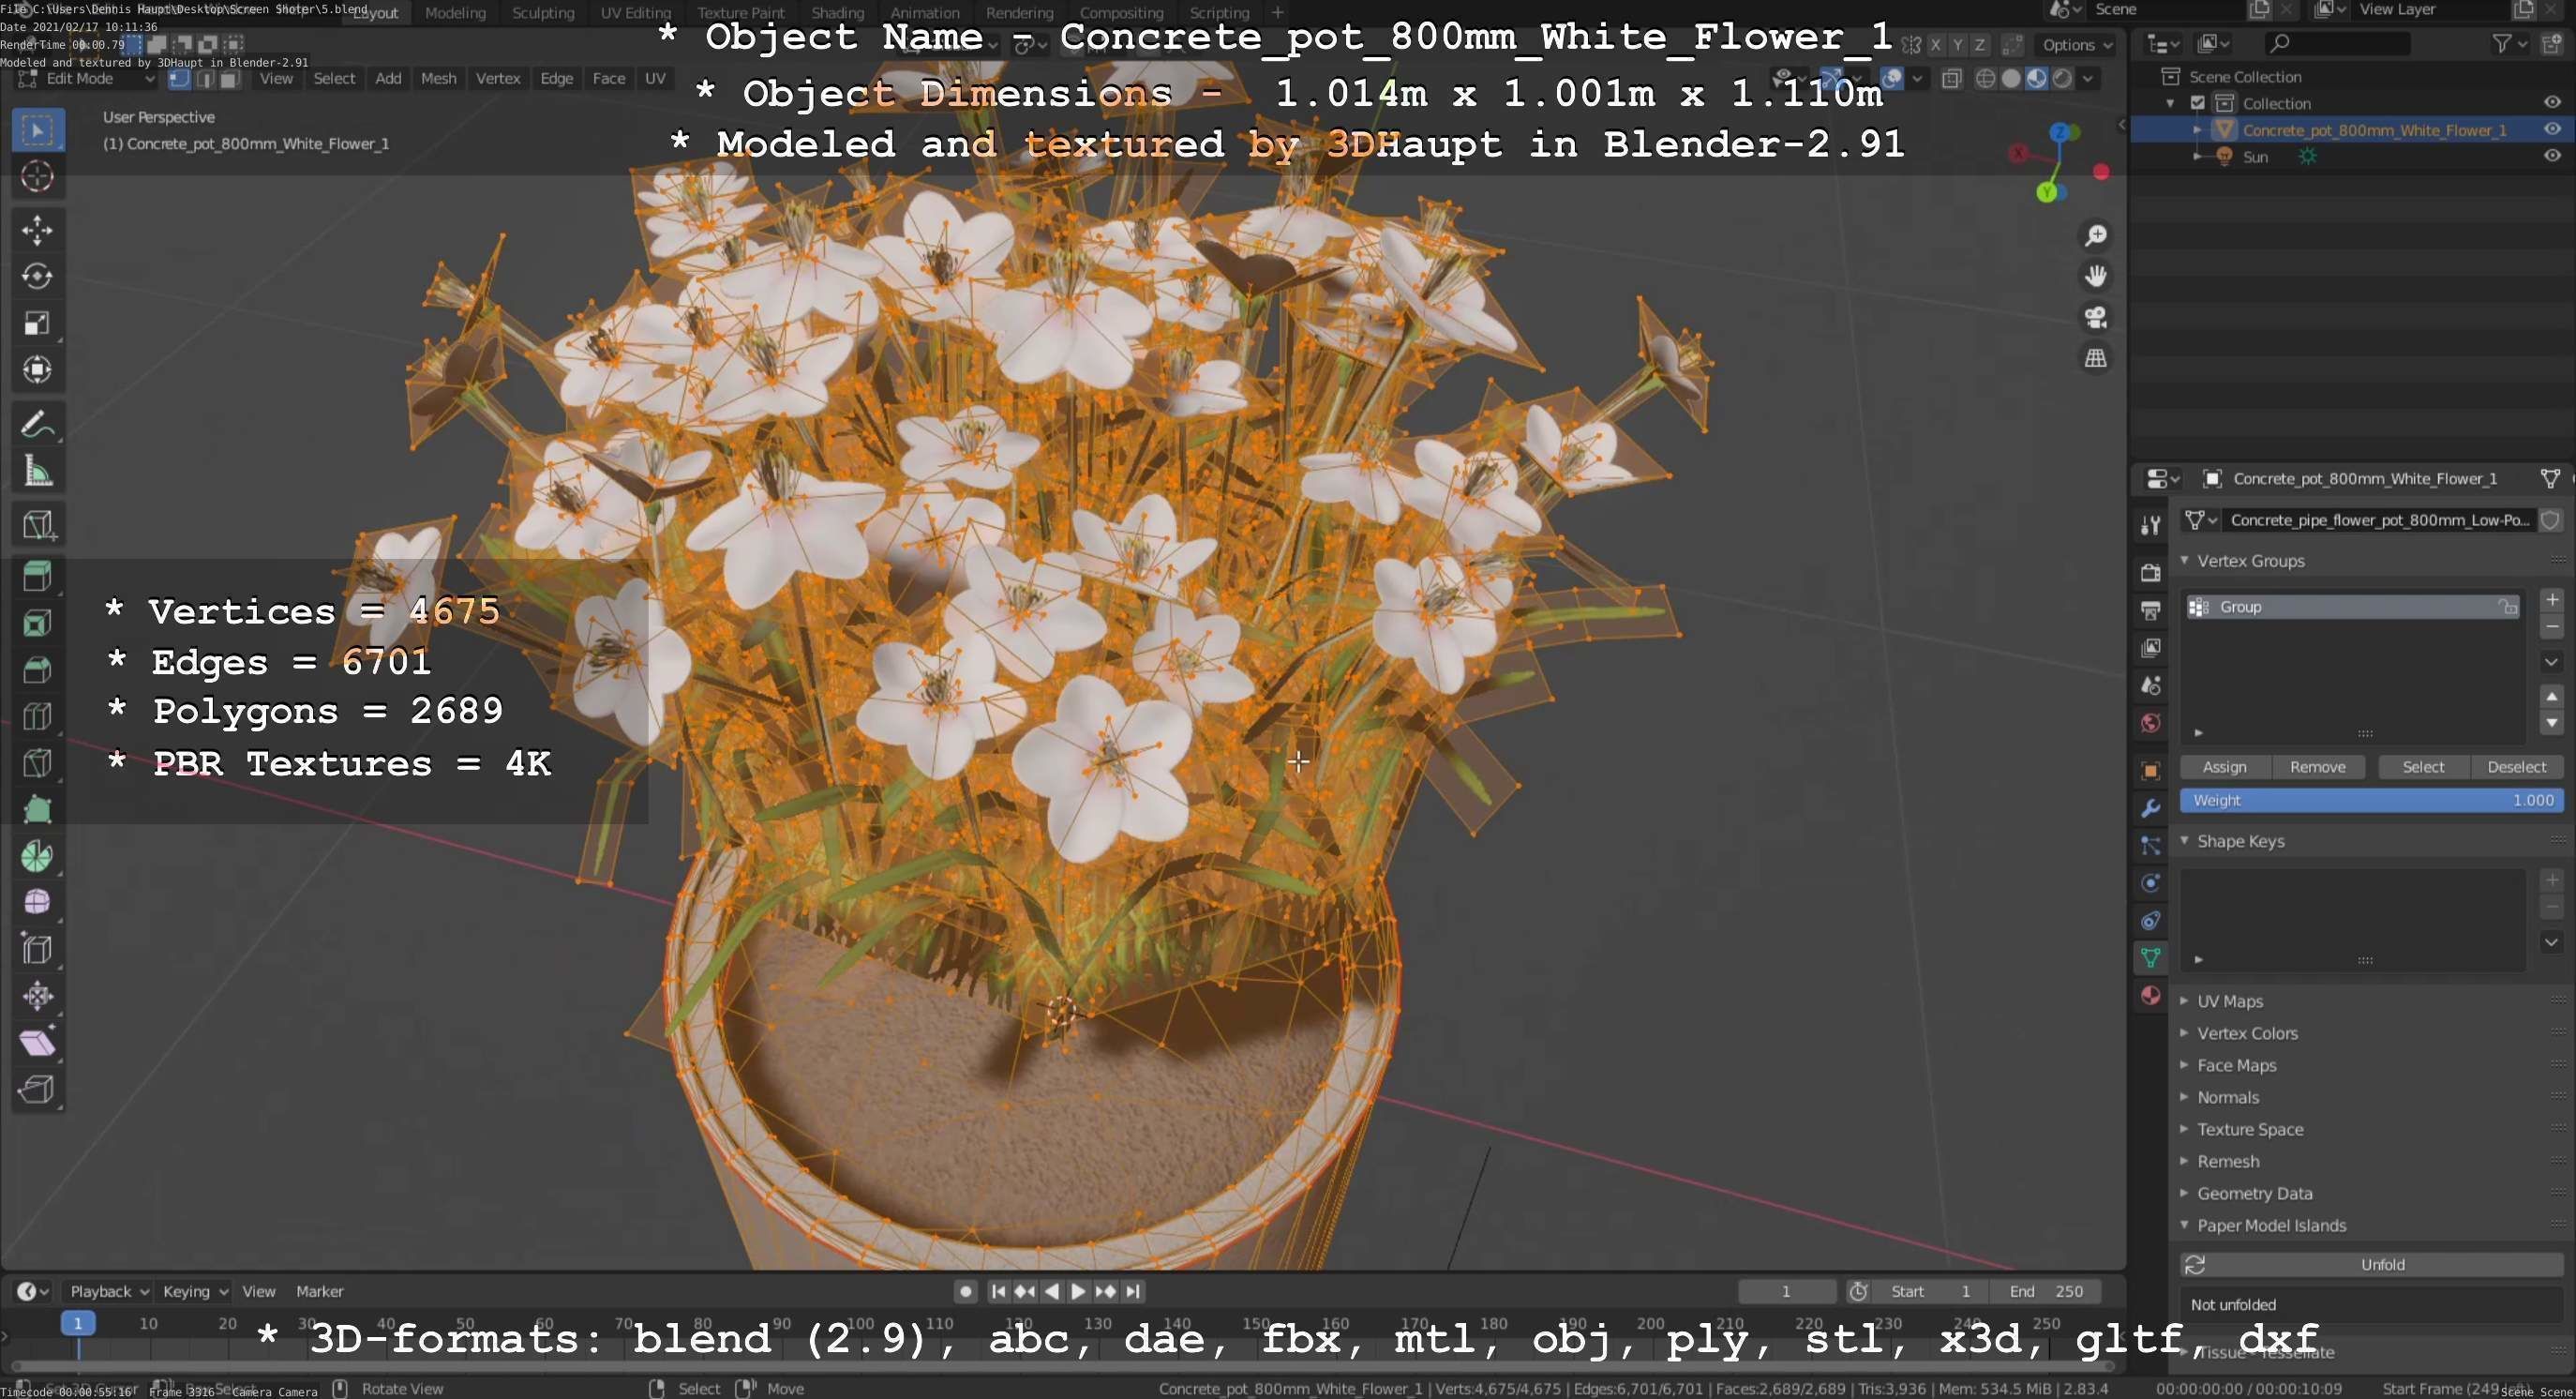This screenshot has width=2576, height=1399.
Task: Hide Concrete_pot_800mm_White_Flower_1 in outliner
Action: [2552, 129]
